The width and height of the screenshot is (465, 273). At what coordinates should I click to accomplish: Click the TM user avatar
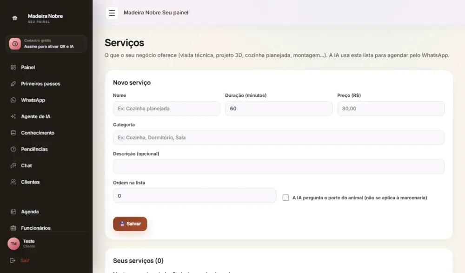tap(13, 244)
